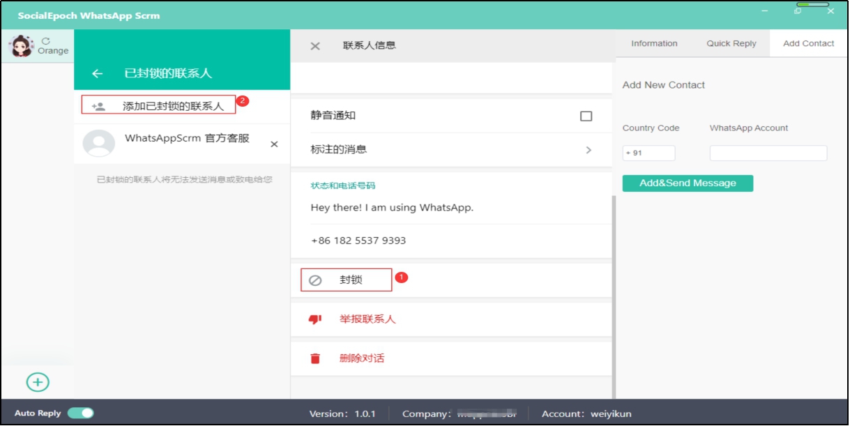Click the refresh icon above Orange
Viewport: 850px width, 426px height.
tap(46, 41)
